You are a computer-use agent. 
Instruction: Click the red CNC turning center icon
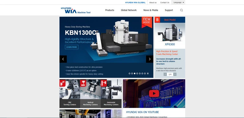tap(63, 83)
